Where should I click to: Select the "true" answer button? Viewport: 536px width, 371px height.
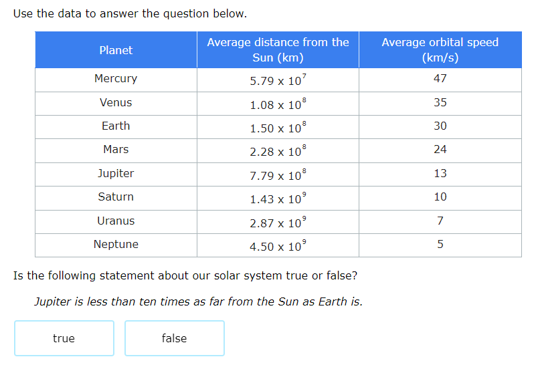pos(64,338)
